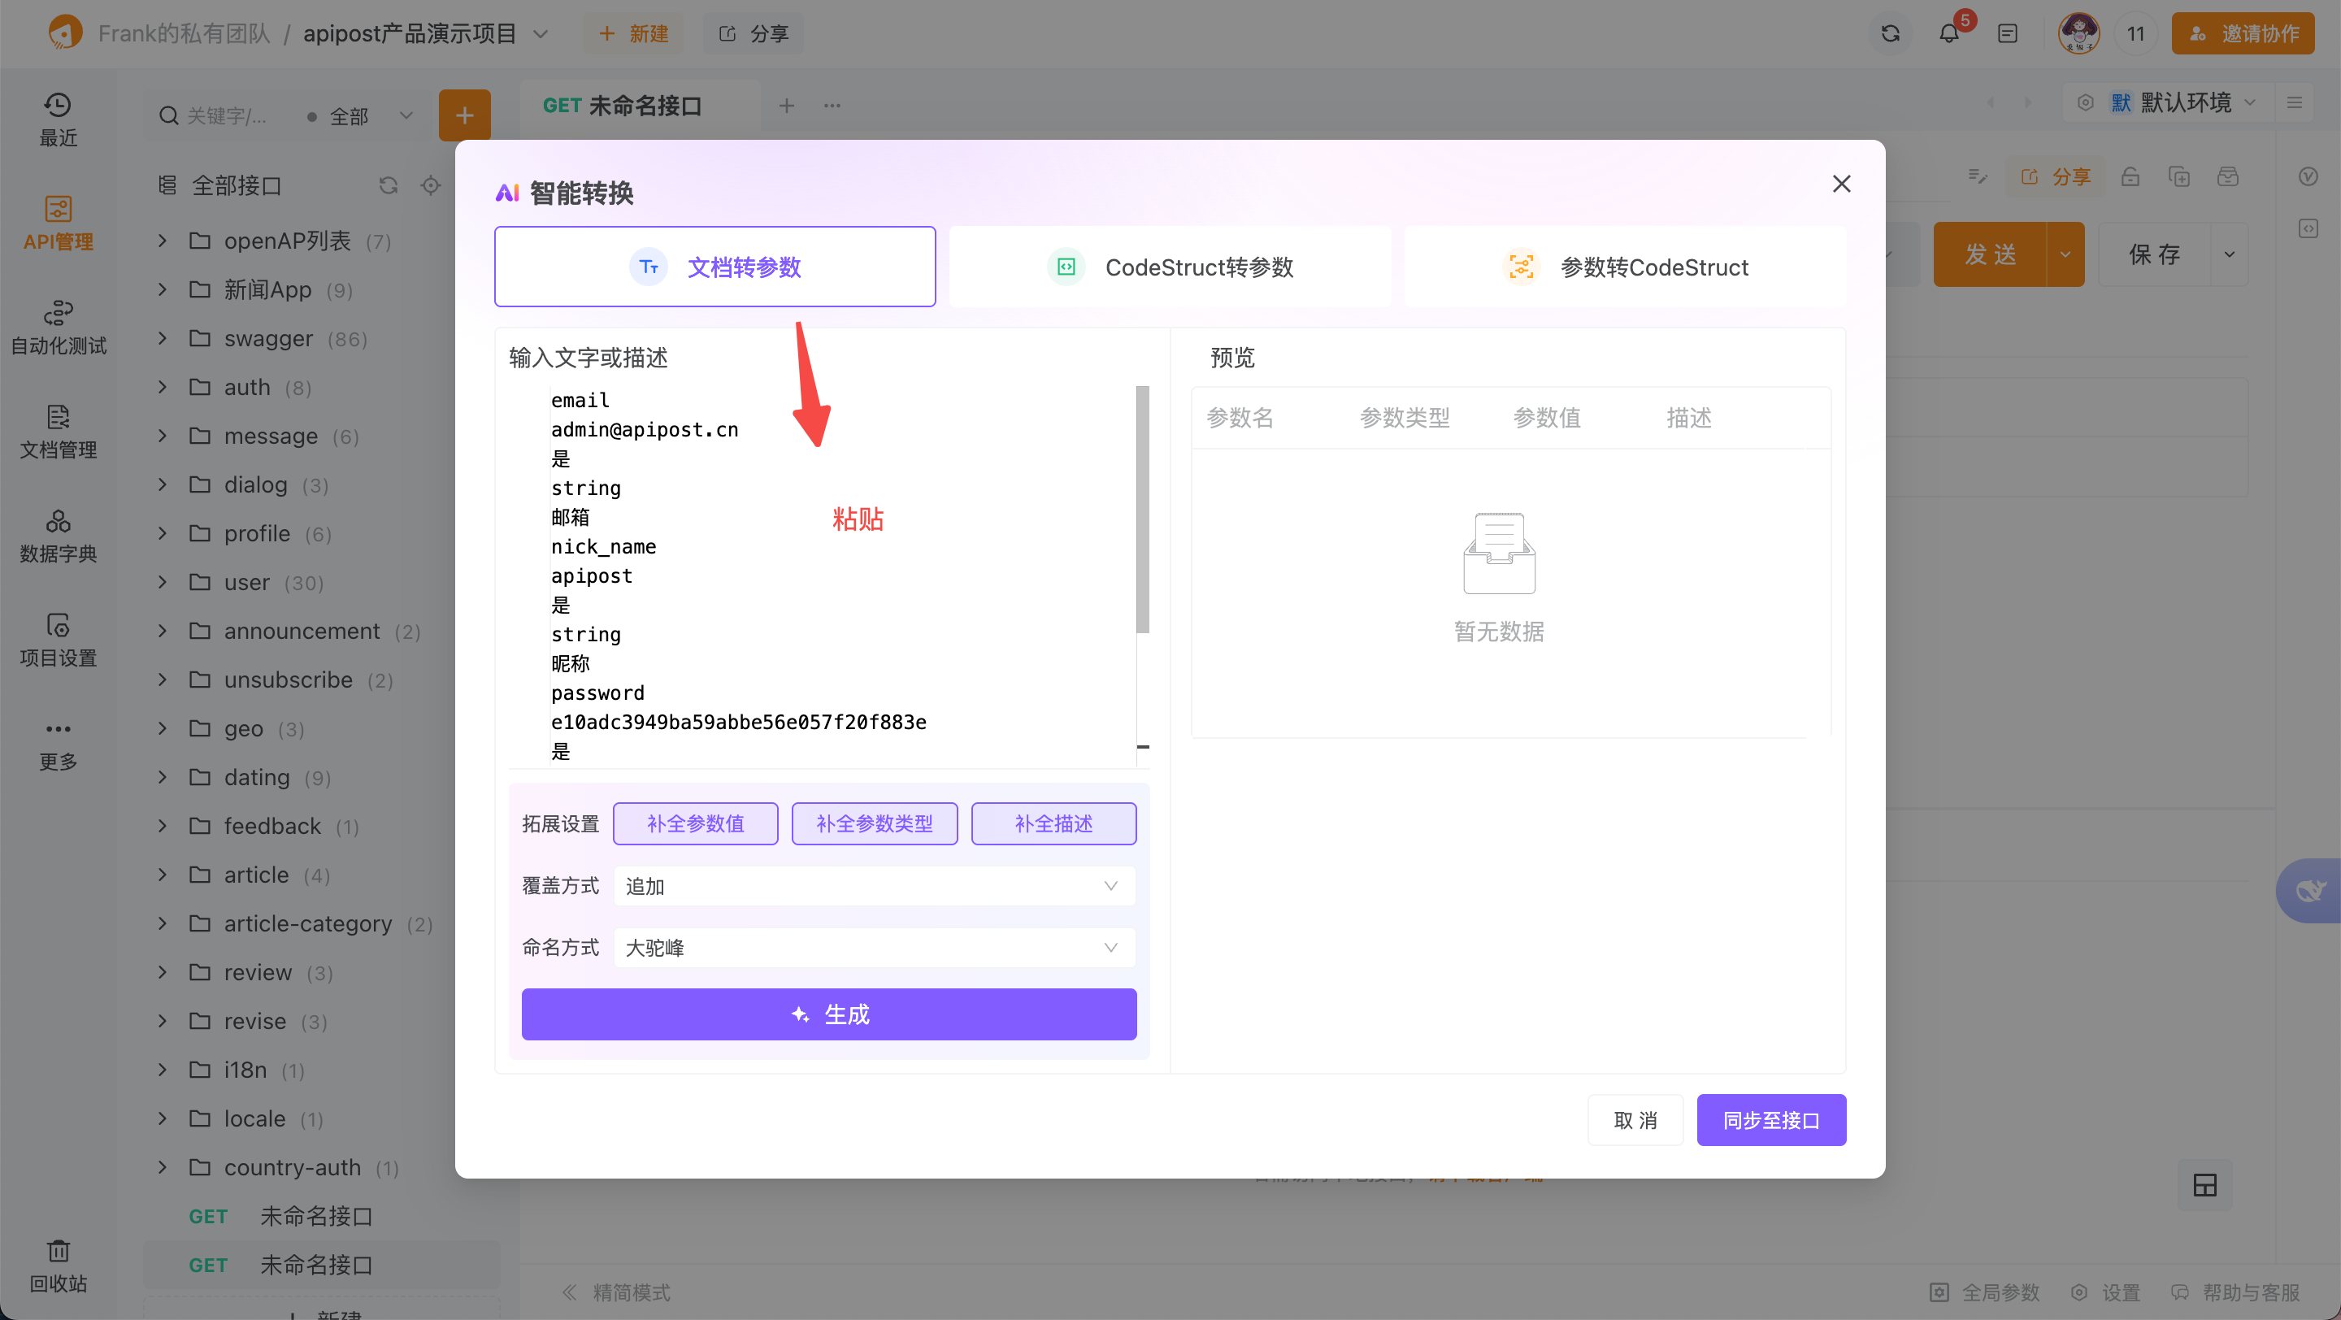
Task: Open the 回收站 (trash) at the bottom left
Action: [57, 1265]
